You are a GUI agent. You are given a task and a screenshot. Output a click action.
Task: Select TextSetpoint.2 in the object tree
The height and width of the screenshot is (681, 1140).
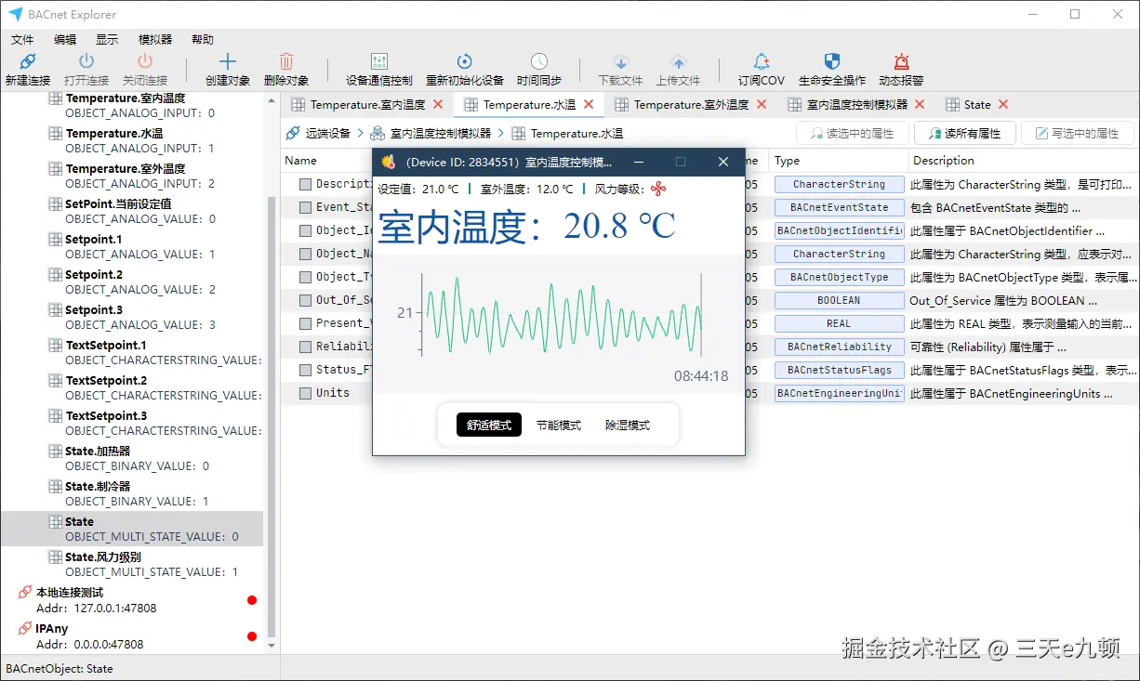(x=134, y=387)
